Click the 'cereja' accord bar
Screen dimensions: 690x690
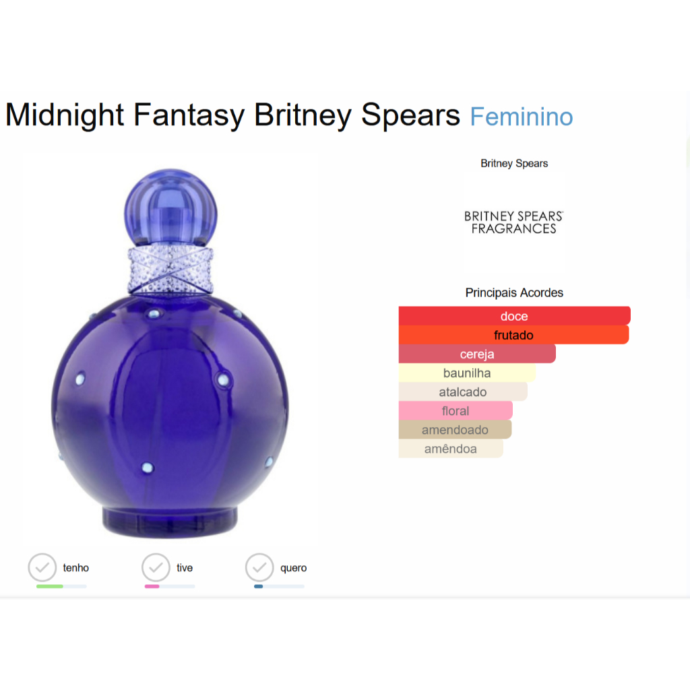pos(477,354)
